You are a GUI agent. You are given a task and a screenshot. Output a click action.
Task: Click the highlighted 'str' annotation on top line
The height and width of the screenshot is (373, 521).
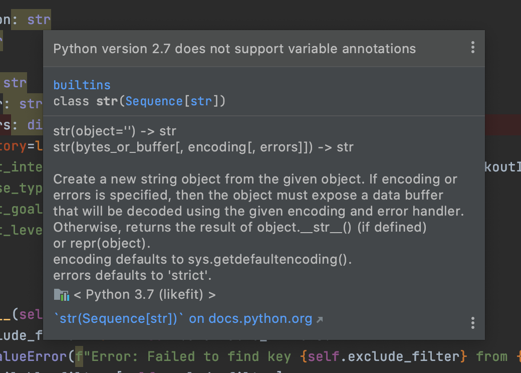click(x=39, y=20)
